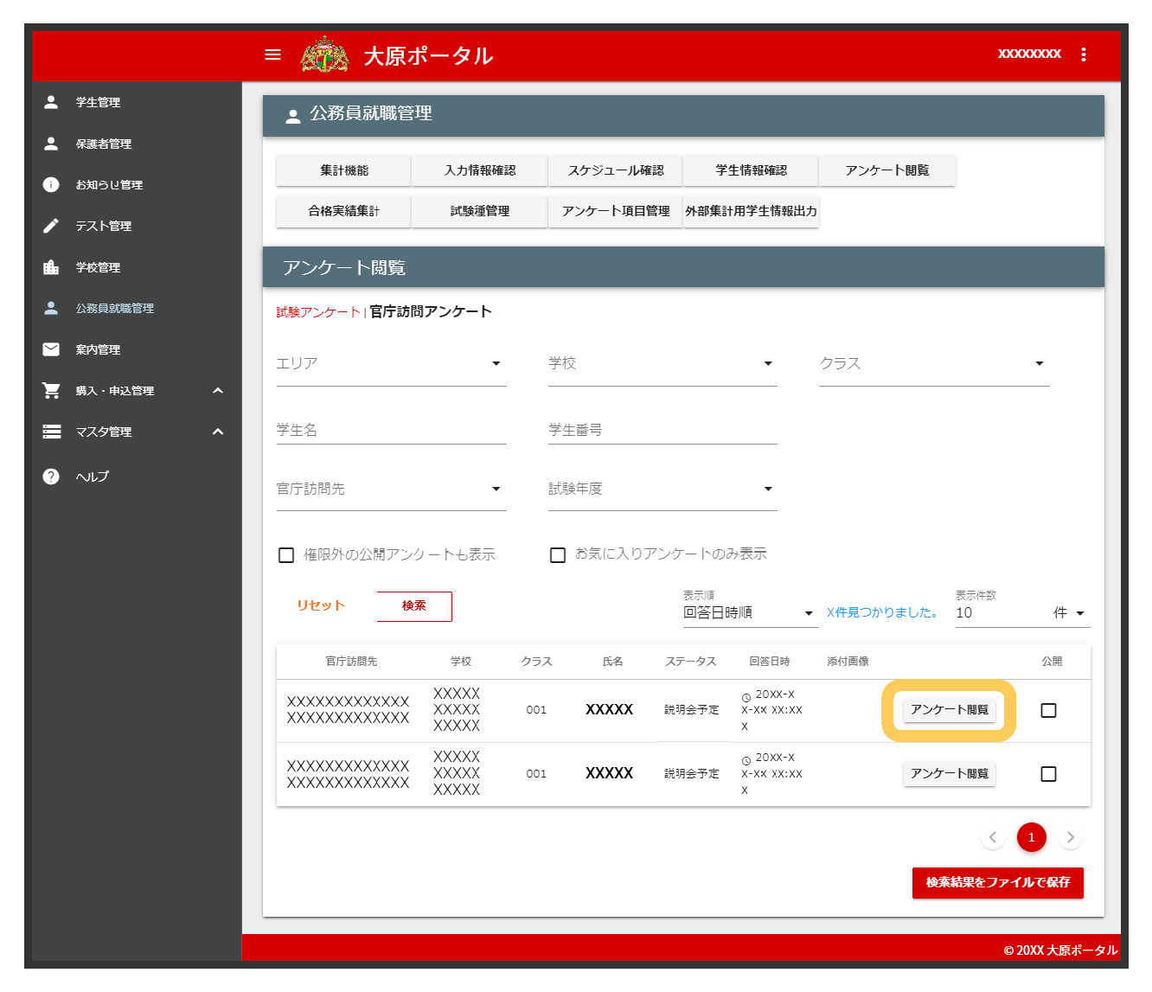
Task: Click the ヘルプ question mark icon
Action: click(x=51, y=477)
